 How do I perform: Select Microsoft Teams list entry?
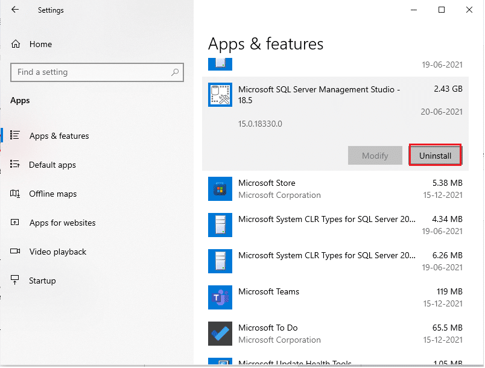335,297
